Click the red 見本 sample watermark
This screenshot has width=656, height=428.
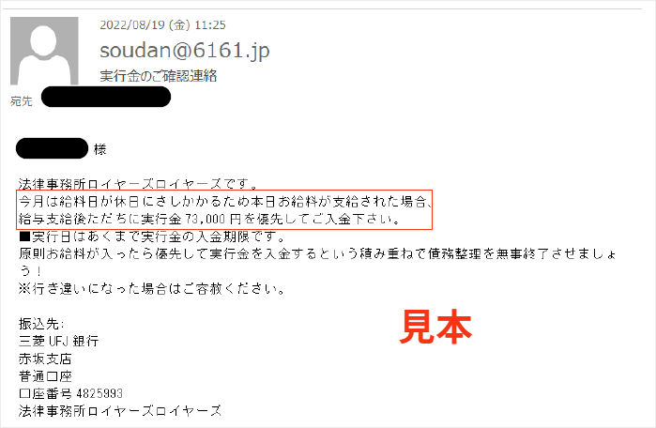[436, 327]
